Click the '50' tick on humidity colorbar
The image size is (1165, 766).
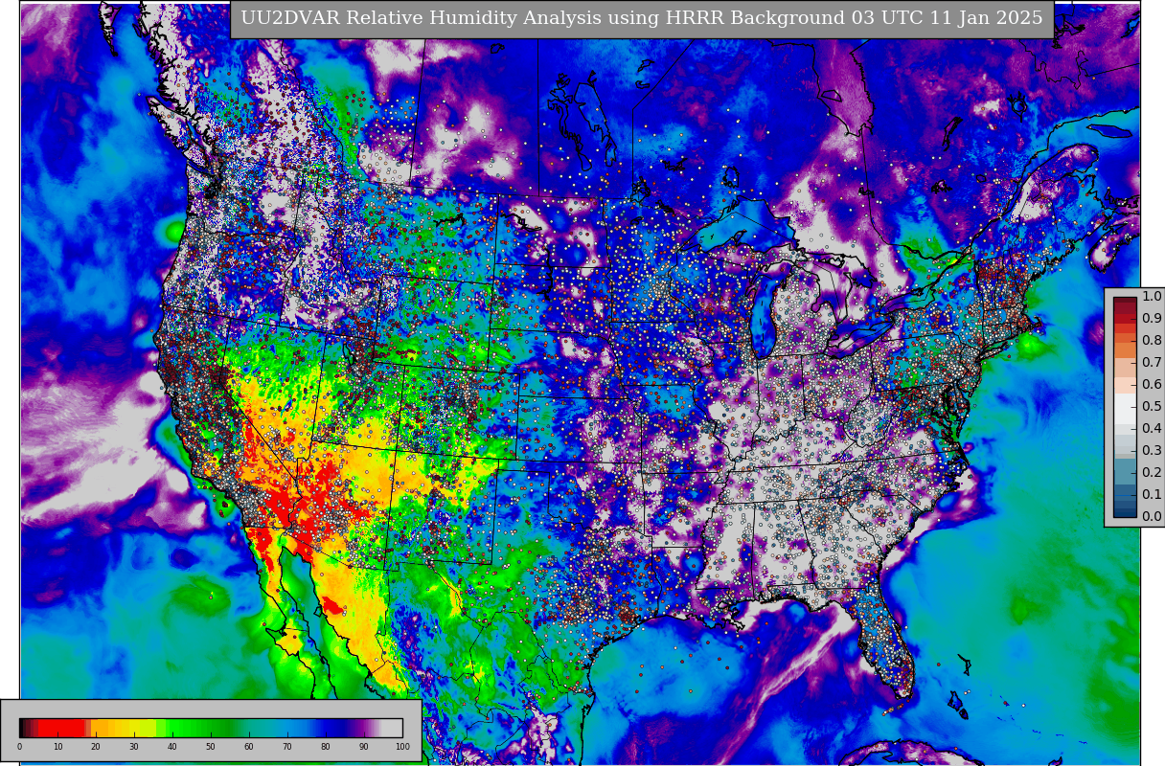211,747
